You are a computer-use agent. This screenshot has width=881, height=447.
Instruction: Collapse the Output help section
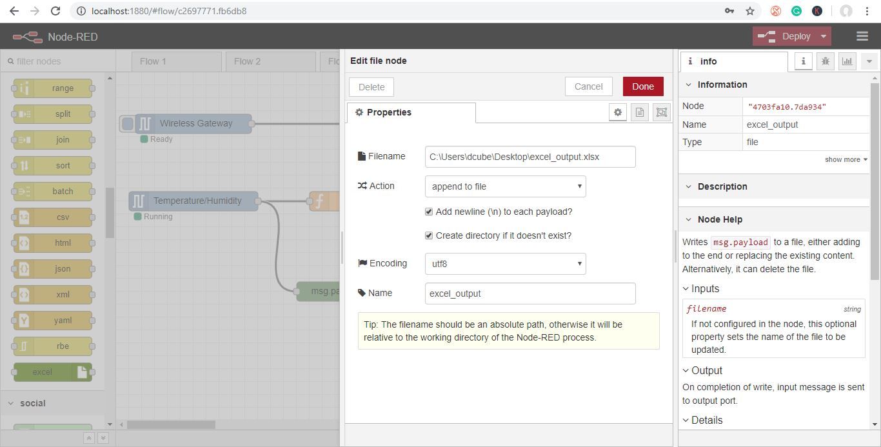click(702, 371)
